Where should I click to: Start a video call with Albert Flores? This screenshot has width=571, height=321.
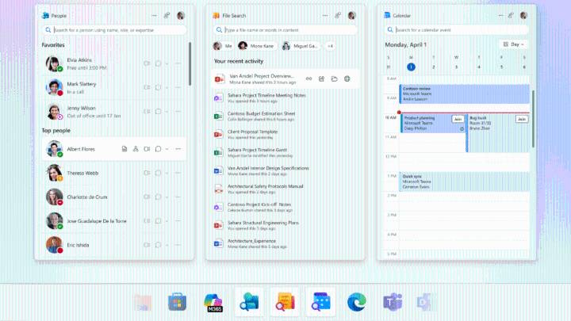point(147,149)
